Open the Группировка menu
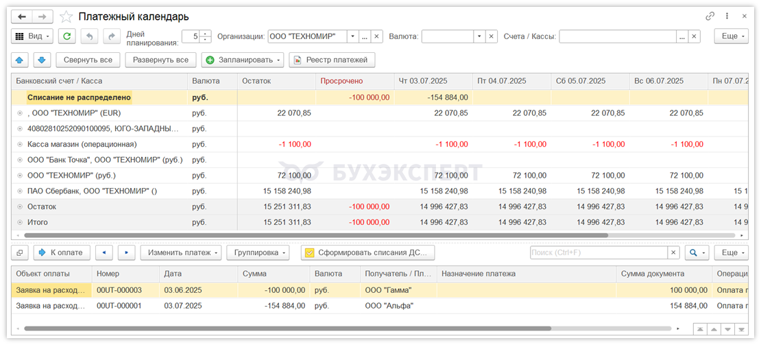Screen dimensions: 761x345 (258, 252)
